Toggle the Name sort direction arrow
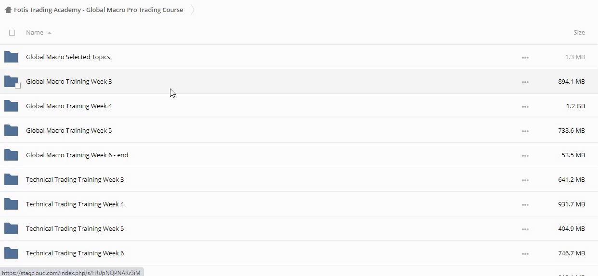Viewport: 598px width, 276px height. coord(50,33)
